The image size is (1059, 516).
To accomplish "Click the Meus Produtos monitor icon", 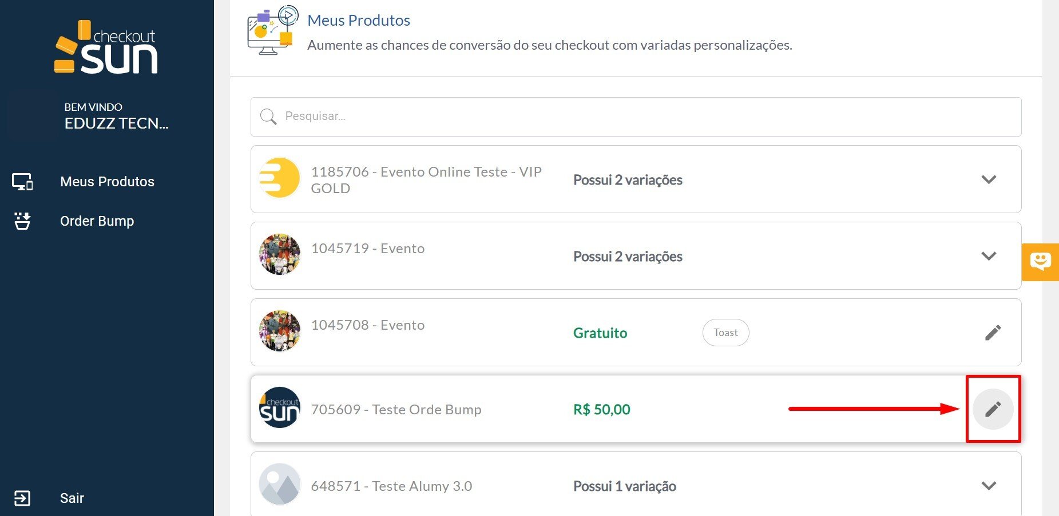I will 22,182.
